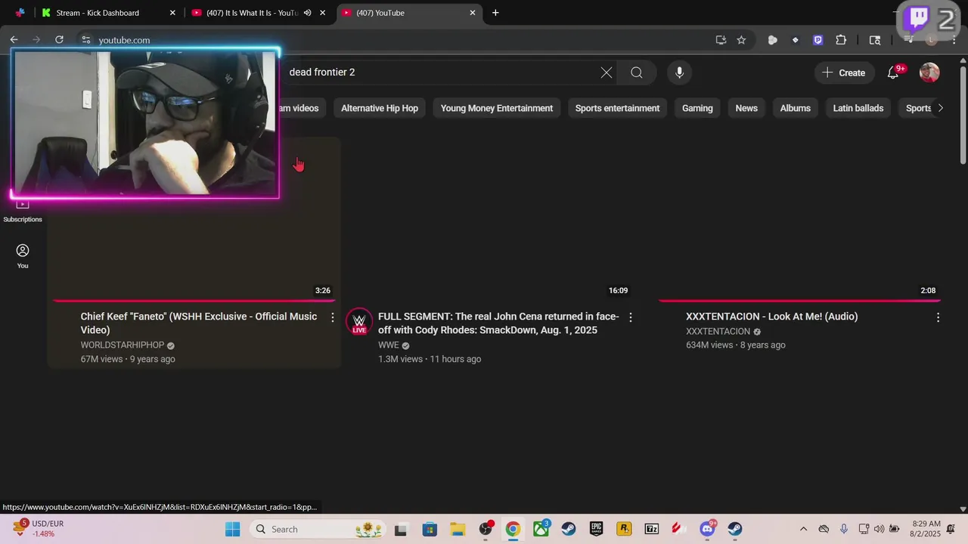Image resolution: width=968 pixels, height=544 pixels.
Task: Open options menu for Chief Keef Faneto video
Action: click(x=332, y=317)
